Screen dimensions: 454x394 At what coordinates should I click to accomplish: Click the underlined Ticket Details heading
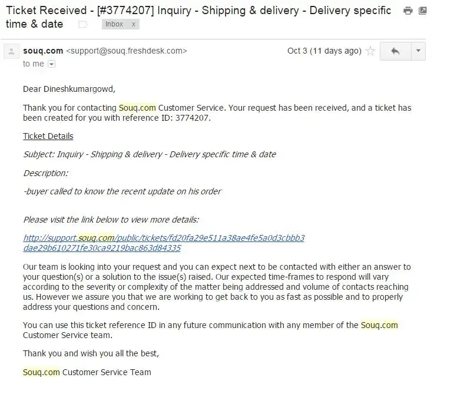48,136
